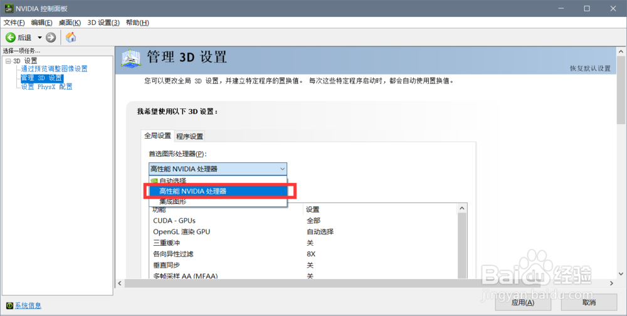The image size is (627, 316).
Task: Click the system information icon
Action: (9, 306)
